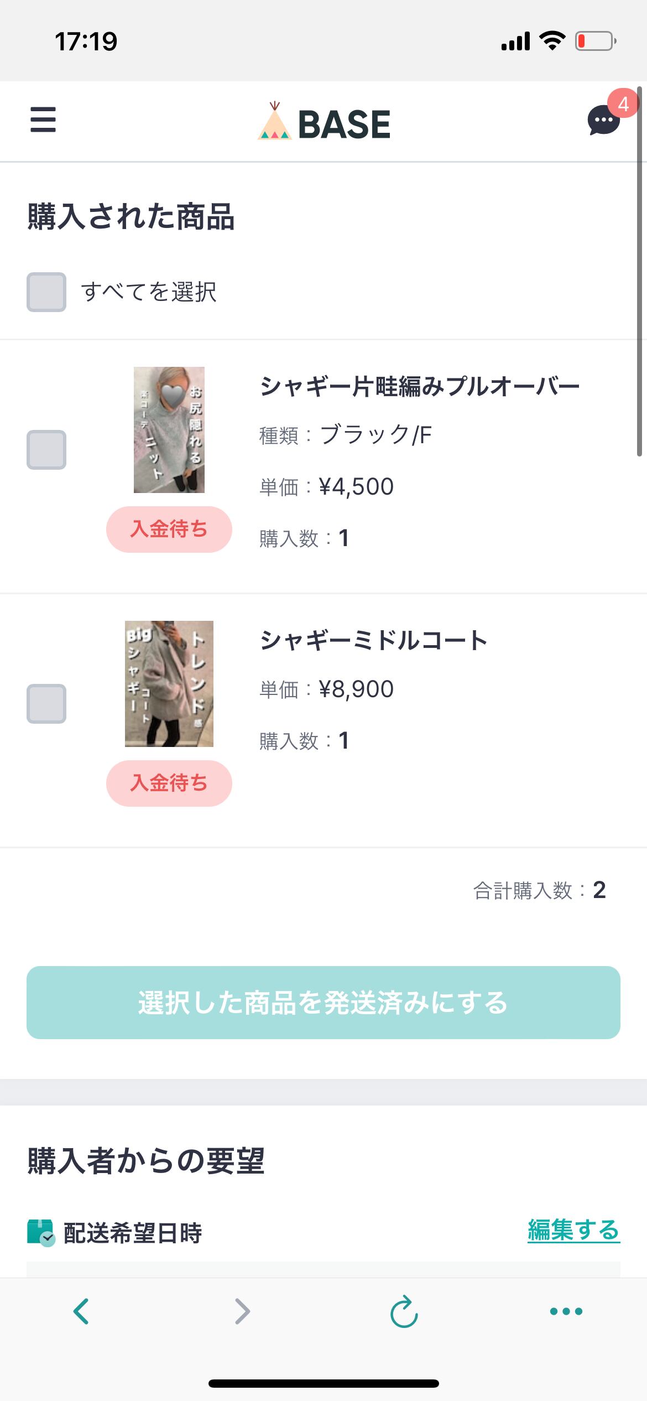647x1401 pixels.
Task: Tap the BASE logo
Action: [x=324, y=123]
